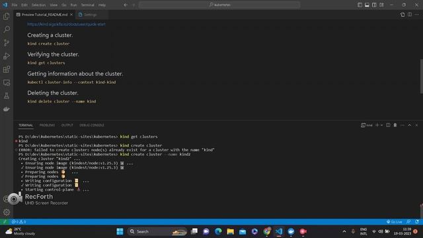Open the Run menu
Image resolution: width=423 pixels, height=238 pixels.
(73, 5)
